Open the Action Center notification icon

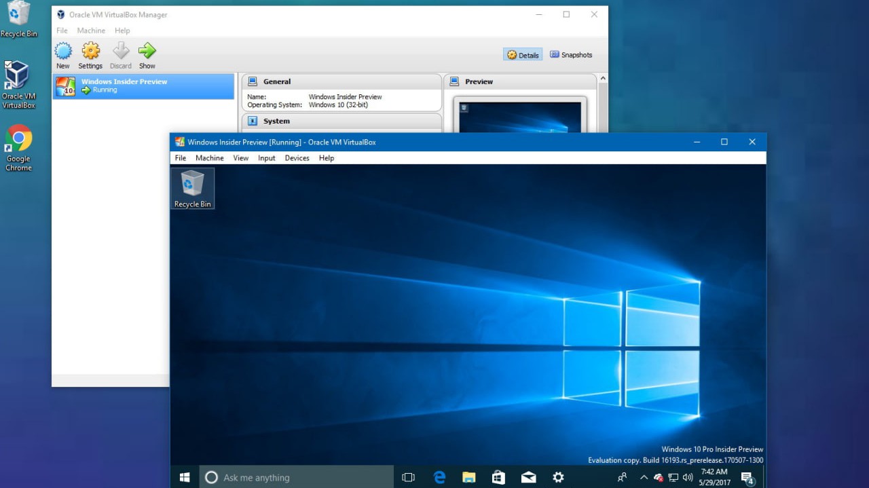[747, 477]
